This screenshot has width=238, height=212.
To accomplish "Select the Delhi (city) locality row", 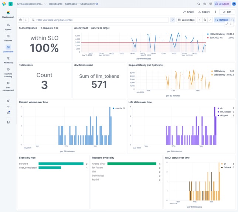I will click(126, 176).
